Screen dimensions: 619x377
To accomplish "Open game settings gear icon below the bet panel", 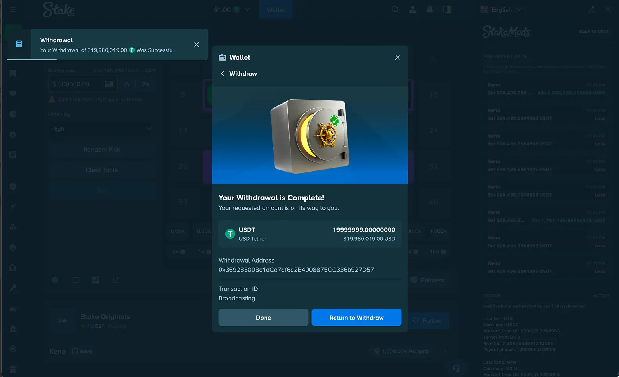I will point(55,280).
